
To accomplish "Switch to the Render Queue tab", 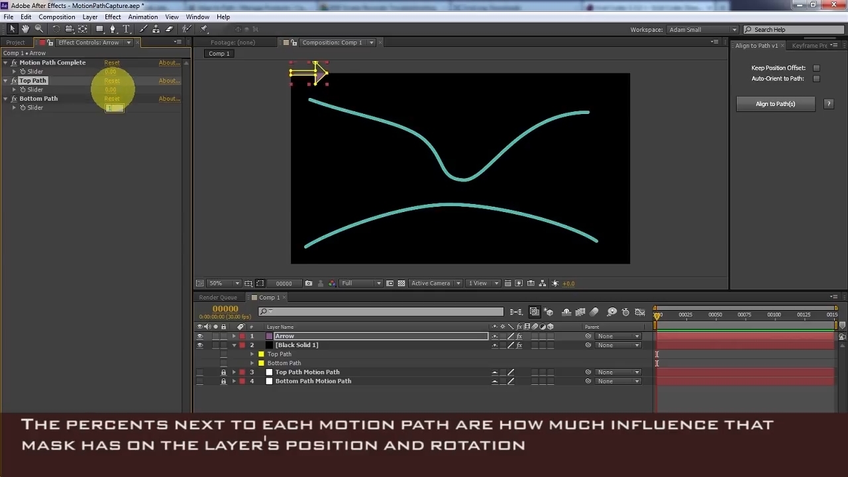I will click(218, 297).
